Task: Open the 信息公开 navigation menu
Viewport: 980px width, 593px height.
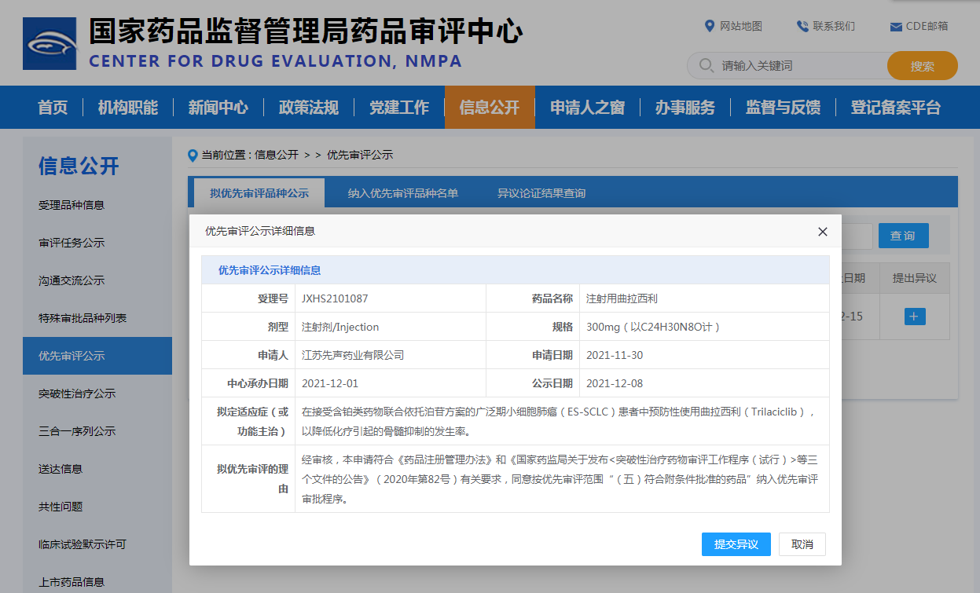Action: (490, 108)
